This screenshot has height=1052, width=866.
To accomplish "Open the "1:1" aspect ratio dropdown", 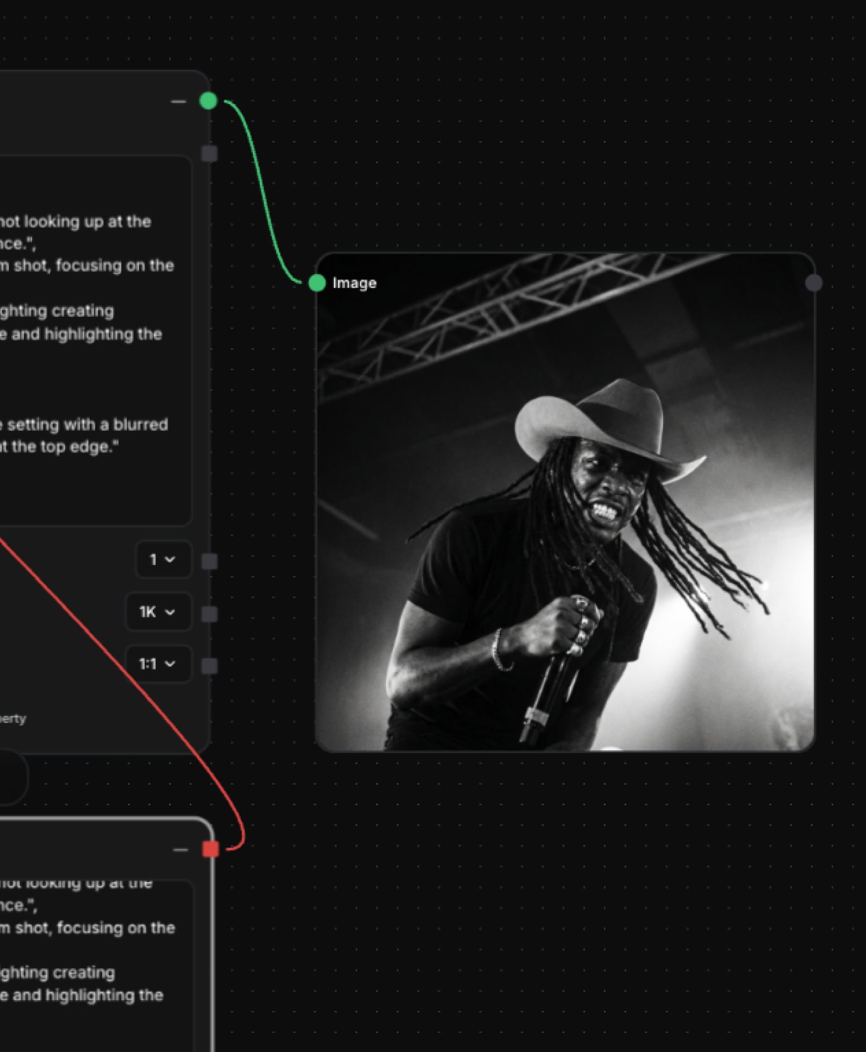I will [158, 664].
